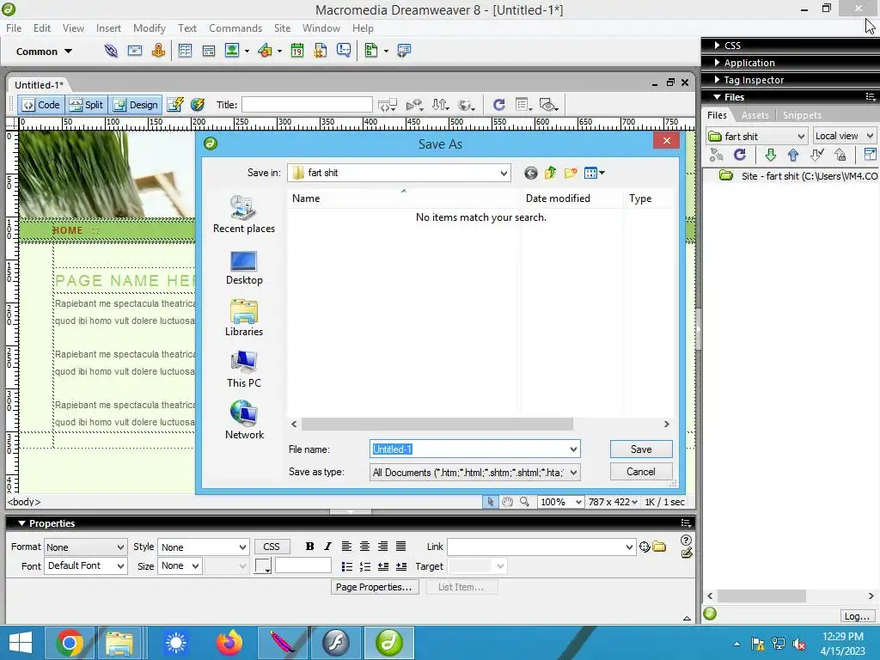Click the Images insert icon
Image resolution: width=880 pixels, height=660 pixels.
232,51
